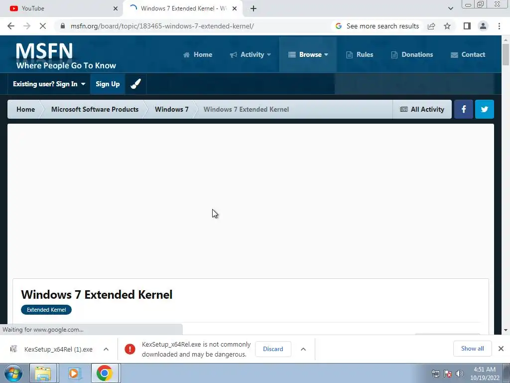
Task: Open the theme customizer brush icon
Action: point(135,84)
